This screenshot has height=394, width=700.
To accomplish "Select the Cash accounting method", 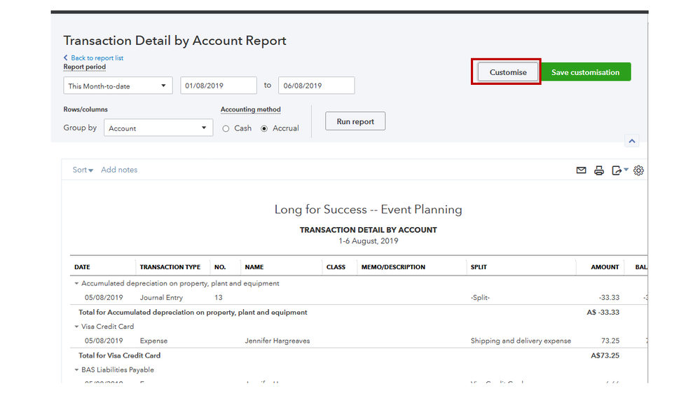I will 226,129.
